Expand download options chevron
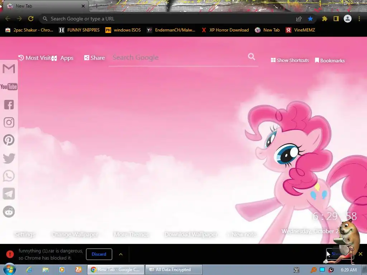The width and height of the screenshot is (367, 275). coord(121,254)
